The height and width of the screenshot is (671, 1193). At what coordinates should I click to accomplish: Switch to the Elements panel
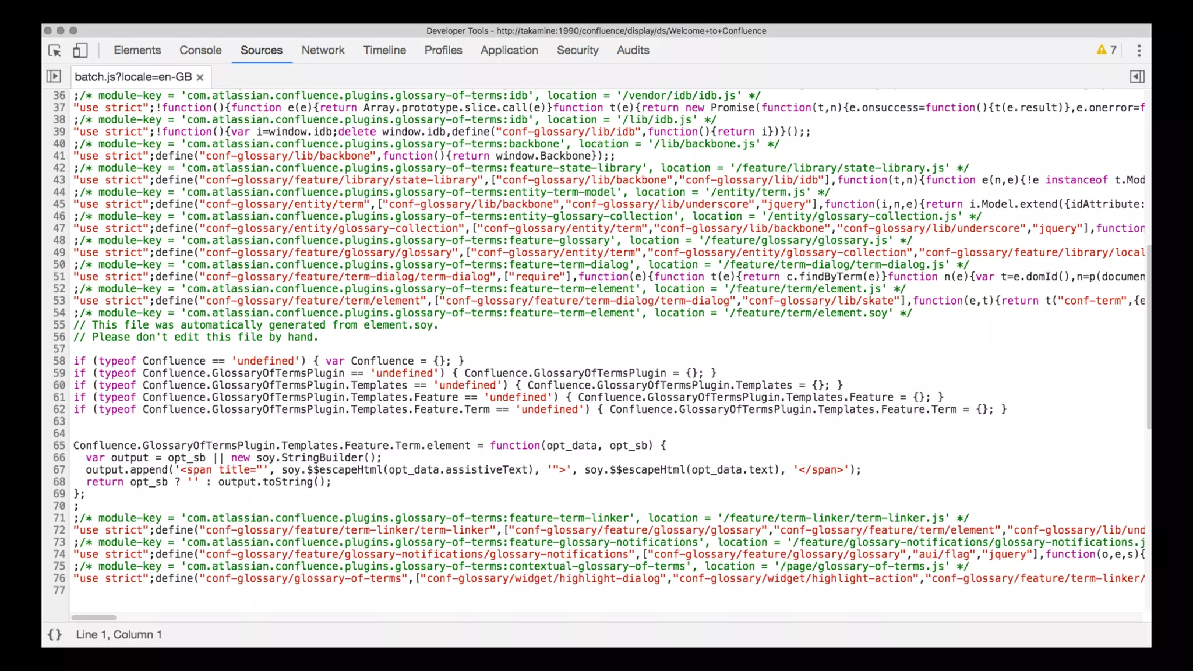[137, 50]
